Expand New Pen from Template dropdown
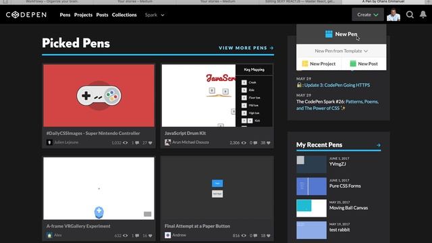 [341, 51]
